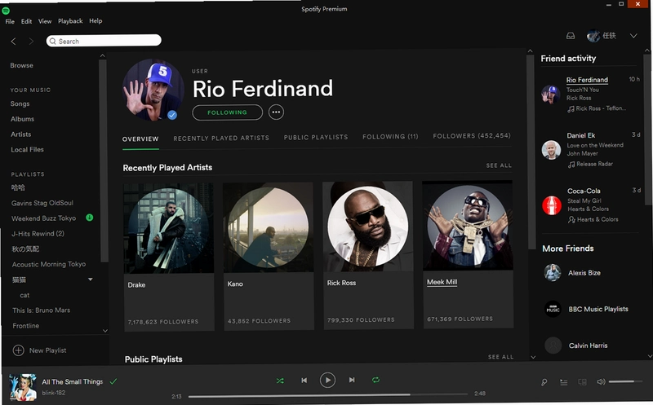Image resolution: width=653 pixels, height=405 pixels.
Task: Open Local Files in the sidebar
Action: pos(27,150)
